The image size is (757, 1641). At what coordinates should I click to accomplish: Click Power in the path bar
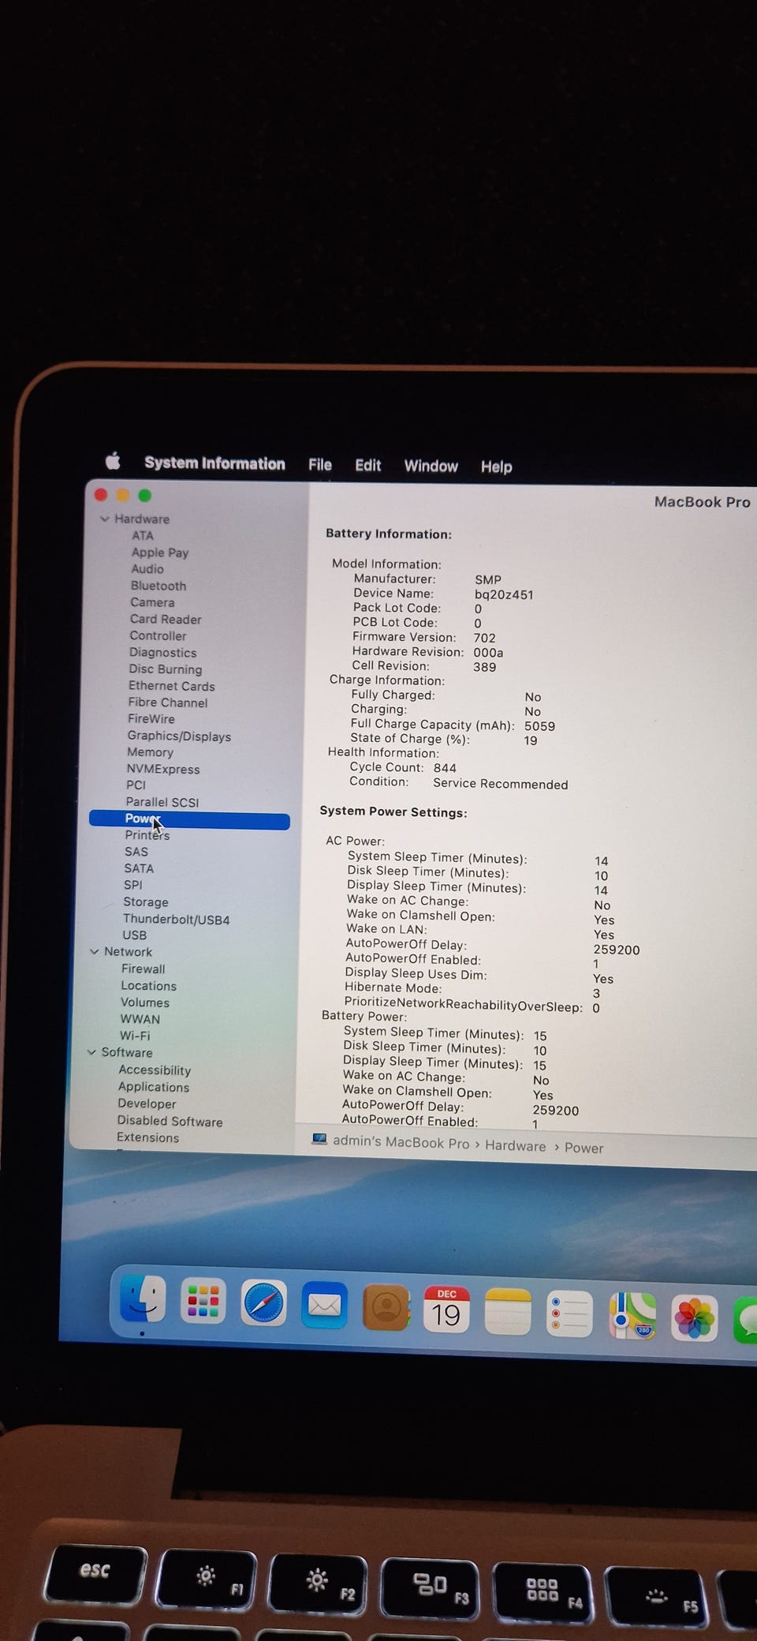coord(584,1148)
